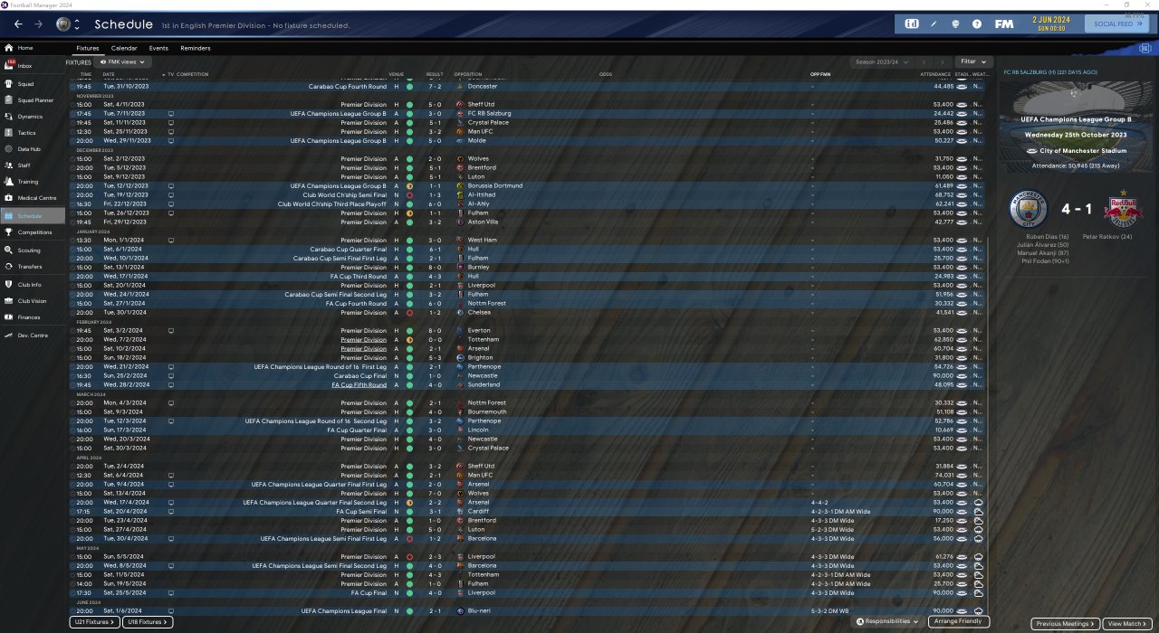Go back with the left arrow

pos(18,24)
